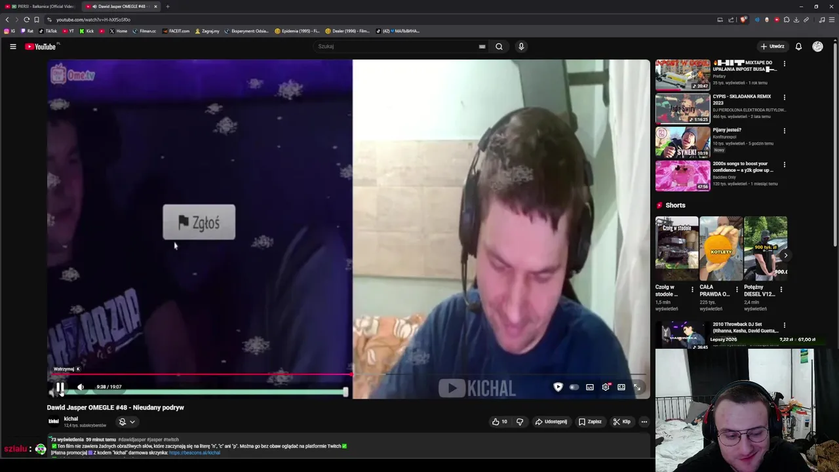Open the Kick bookmark
Screen dimensions: 839x472
click(x=87, y=31)
